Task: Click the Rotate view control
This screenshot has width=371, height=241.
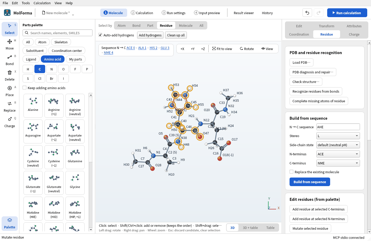Action: 247,49
